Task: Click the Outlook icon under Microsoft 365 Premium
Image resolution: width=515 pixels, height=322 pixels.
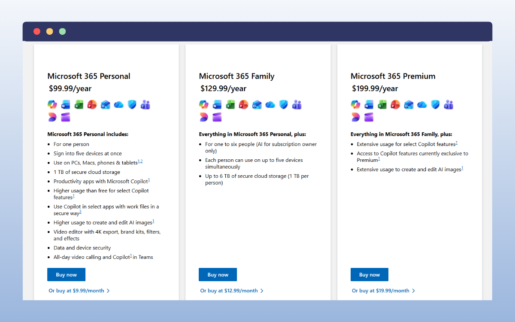Action: pos(409,104)
